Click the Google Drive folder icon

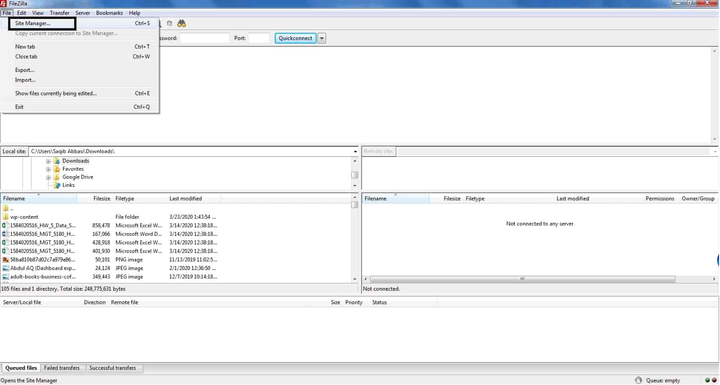(57, 177)
